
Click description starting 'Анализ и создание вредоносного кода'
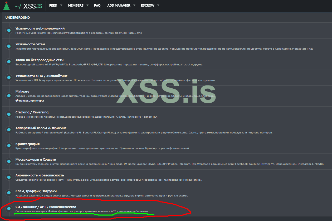pyautogui.click(x=115, y=96)
